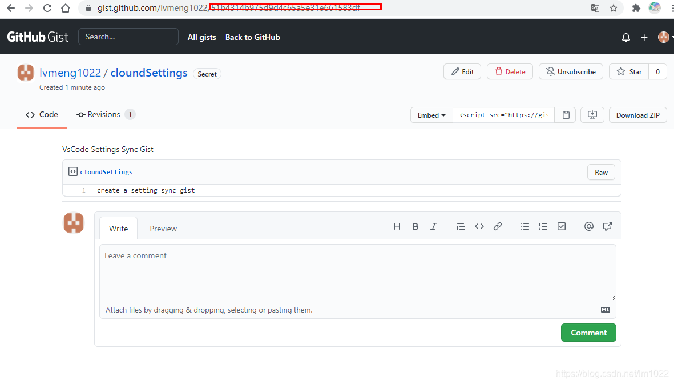Click the Created 1 minute ago text
This screenshot has width=674, height=384.
(72, 87)
